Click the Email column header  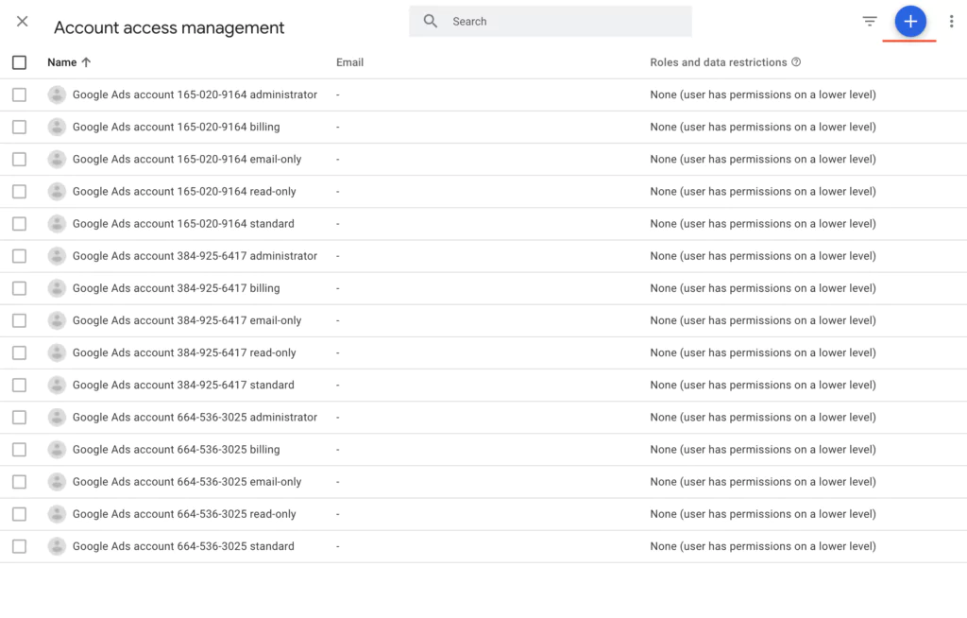coord(349,62)
